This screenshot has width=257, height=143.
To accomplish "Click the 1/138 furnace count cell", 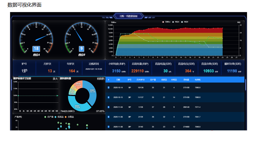I will (141, 107).
